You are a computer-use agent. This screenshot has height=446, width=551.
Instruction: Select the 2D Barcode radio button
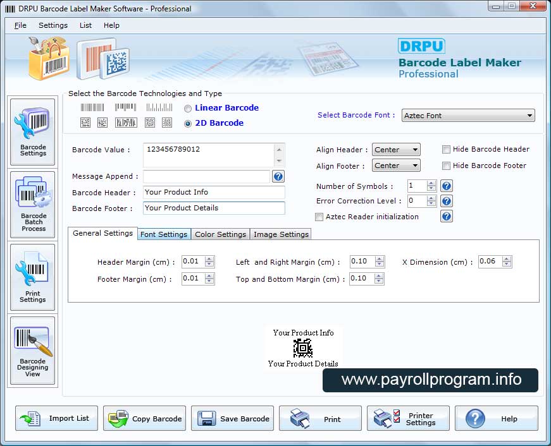coord(188,124)
